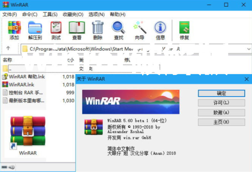Close the 关于 WinRAR dialog

pos(247,79)
